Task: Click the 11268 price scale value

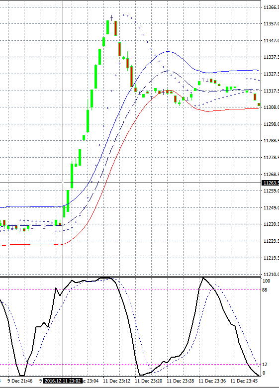Action: pyautogui.click(x=271, y=174)
